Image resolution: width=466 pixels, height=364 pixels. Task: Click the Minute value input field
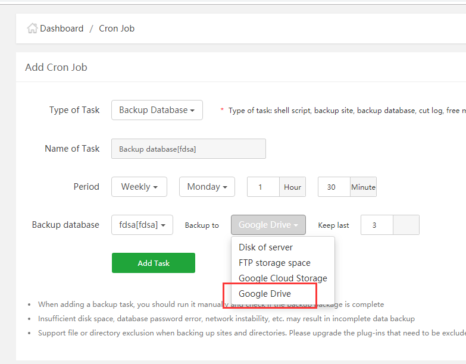coord(334,187)
